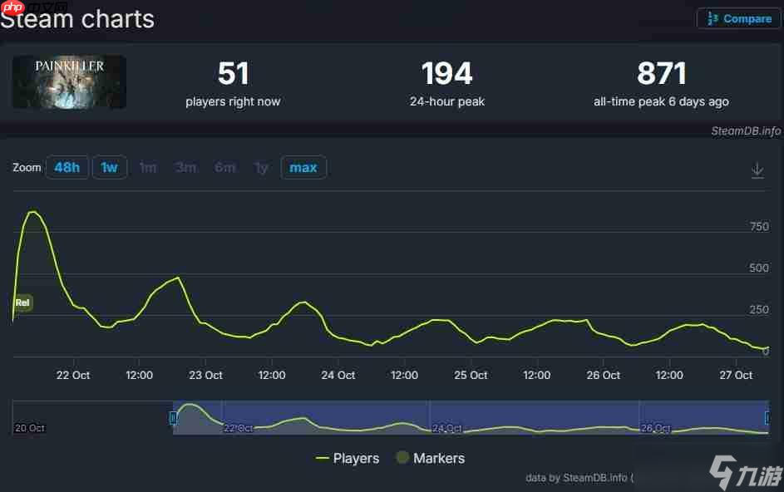Screen dimensions: 784x492
Task: Choose the 1m zoom option
Action: [x=147, y=168]
